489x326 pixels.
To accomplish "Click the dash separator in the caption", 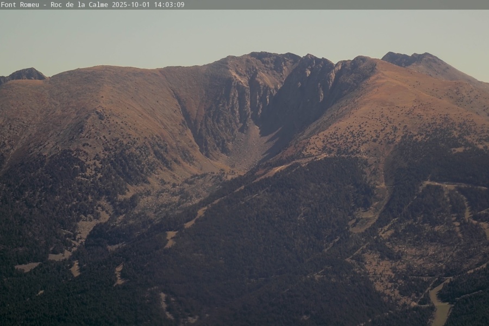I will click(44, 4).
